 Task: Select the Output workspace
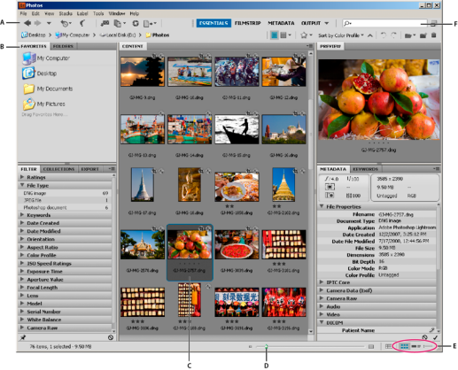(x=311, y=23)
